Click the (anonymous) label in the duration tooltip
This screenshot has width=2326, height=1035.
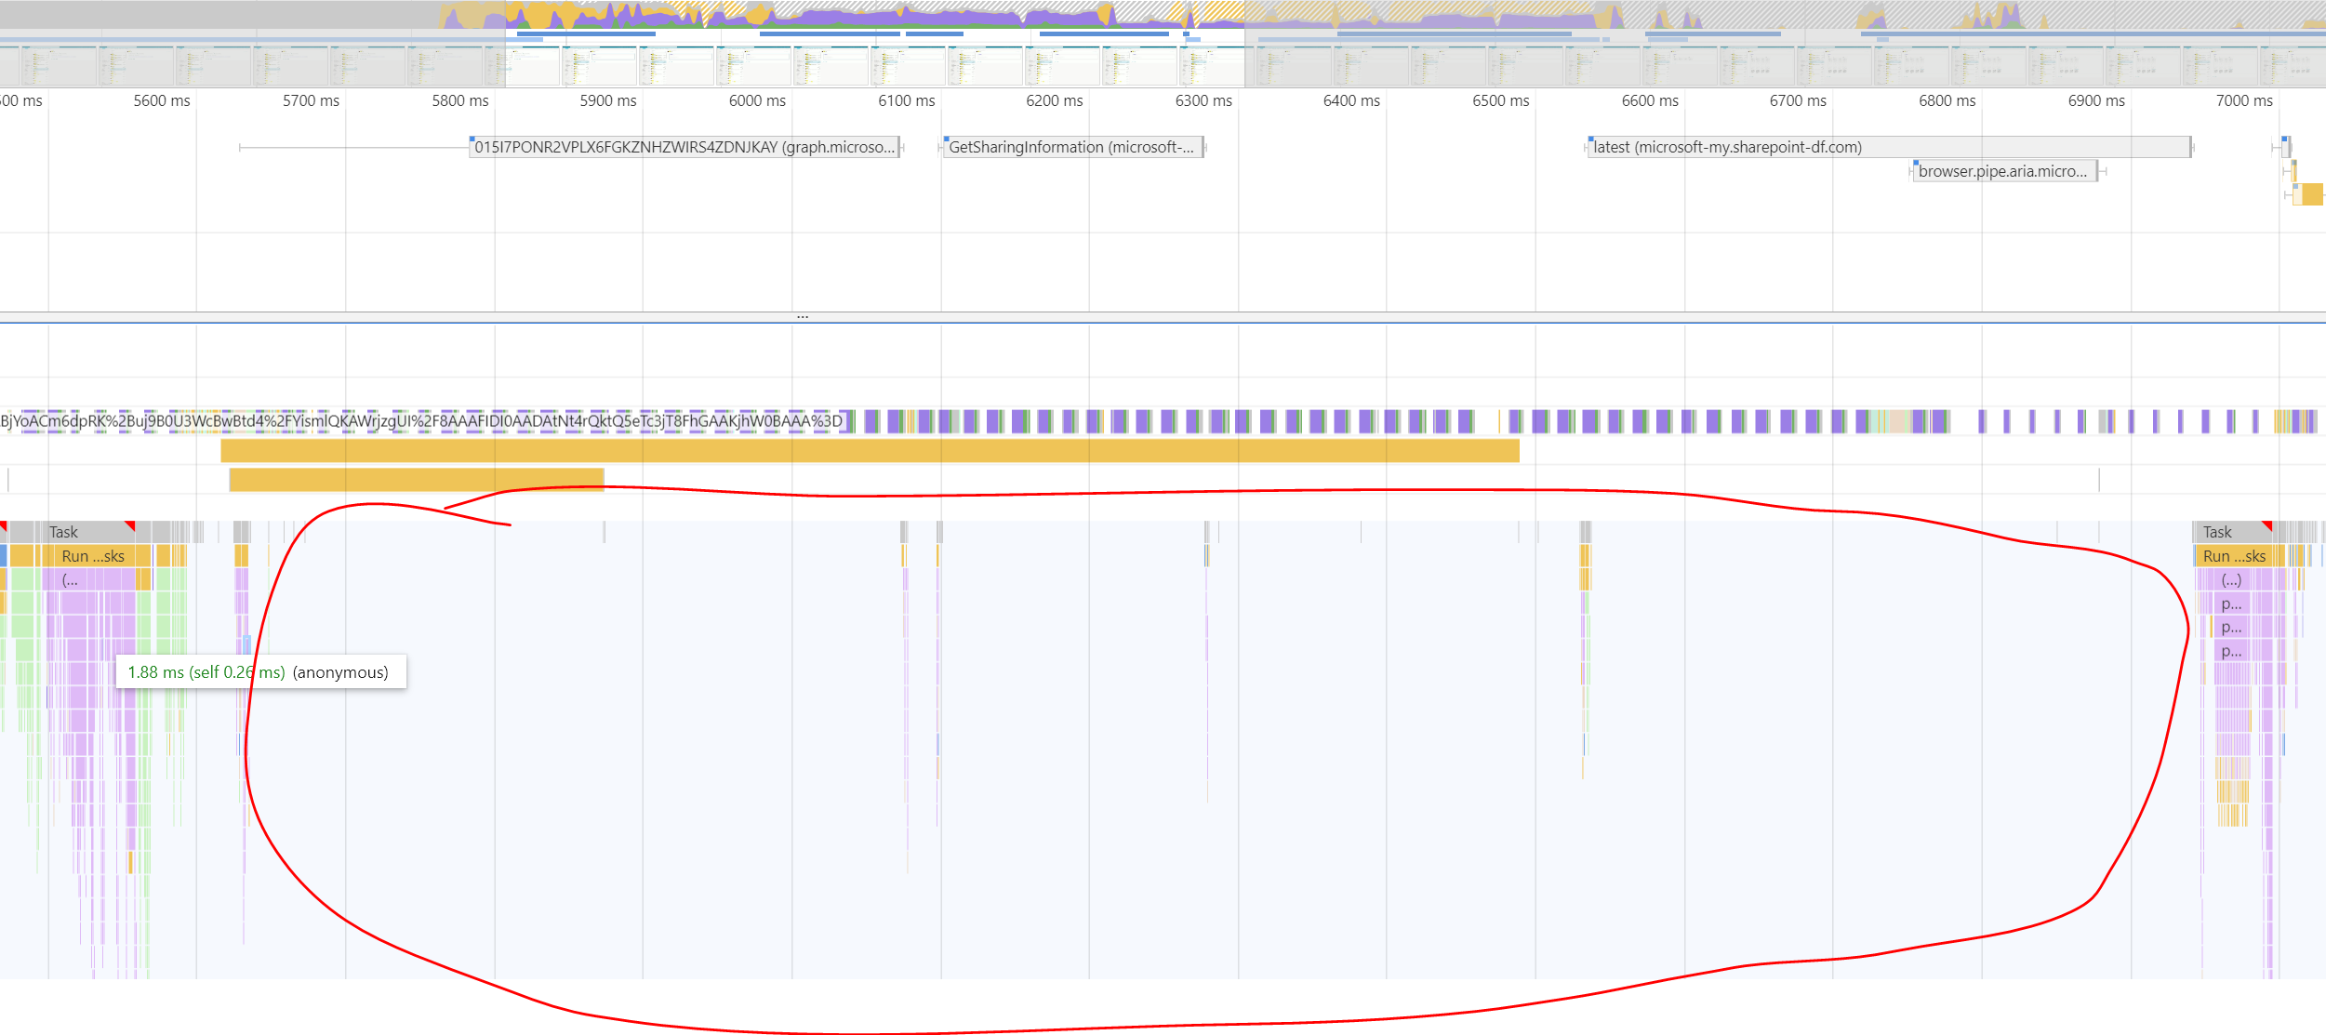[340, 671]
